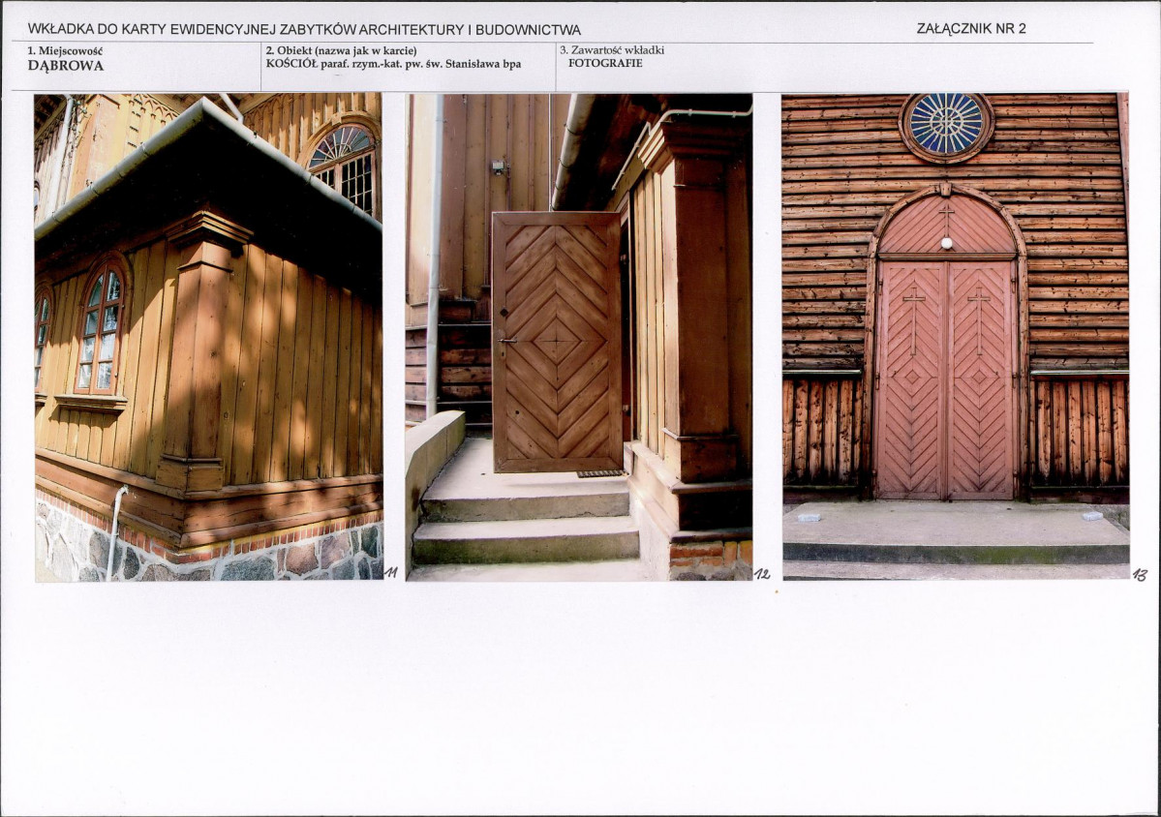The height and width of the screenshot is (817, 1161).
Task: Select the photo numbered 12 with open door
Action: (579, 337)
